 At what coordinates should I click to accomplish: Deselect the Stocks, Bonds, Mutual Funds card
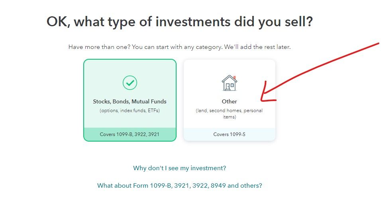pos(130,100)
